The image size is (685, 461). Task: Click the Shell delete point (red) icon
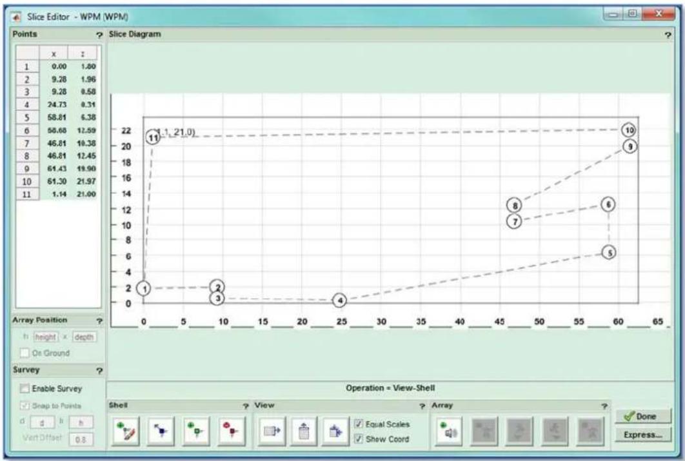[232, 431]
